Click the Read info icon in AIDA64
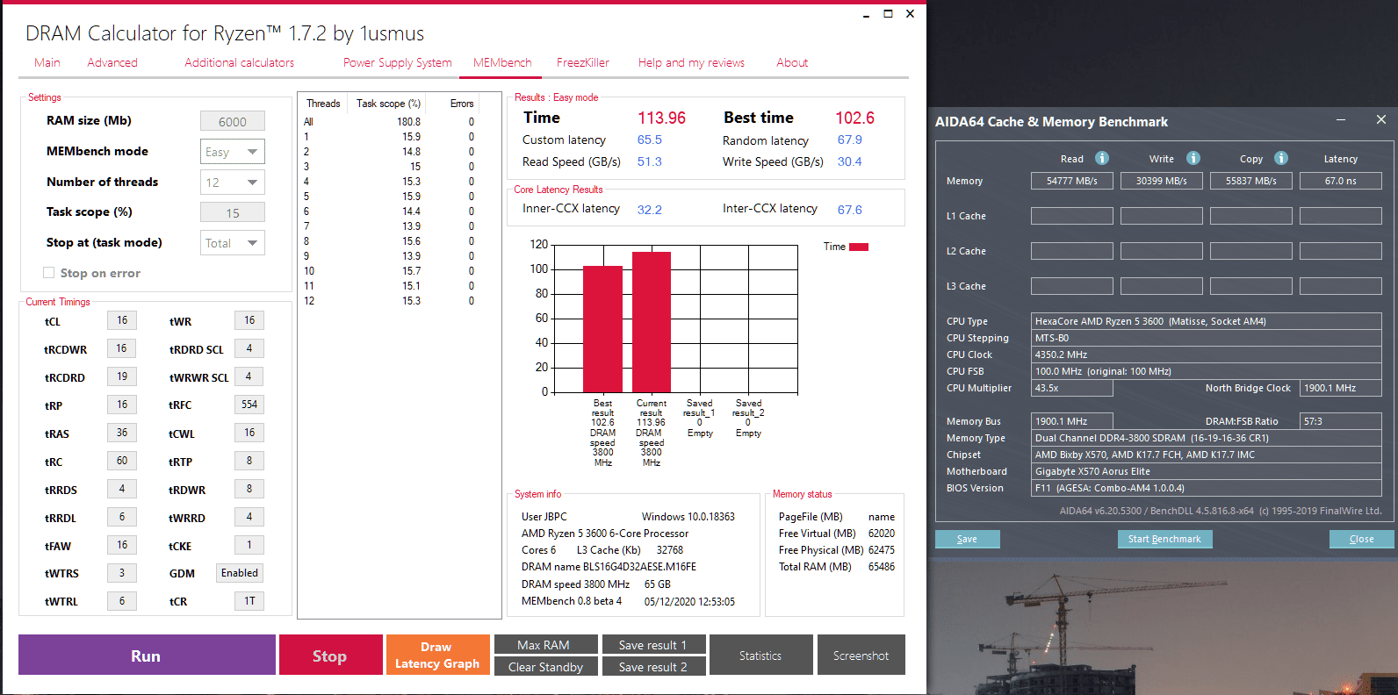Image resolution: width=1398 pixels, height=695 pixels. click(x=1102, y=158)
